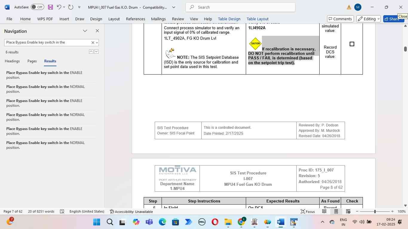Click the vertical scrollbar thumb

[405, 49]
